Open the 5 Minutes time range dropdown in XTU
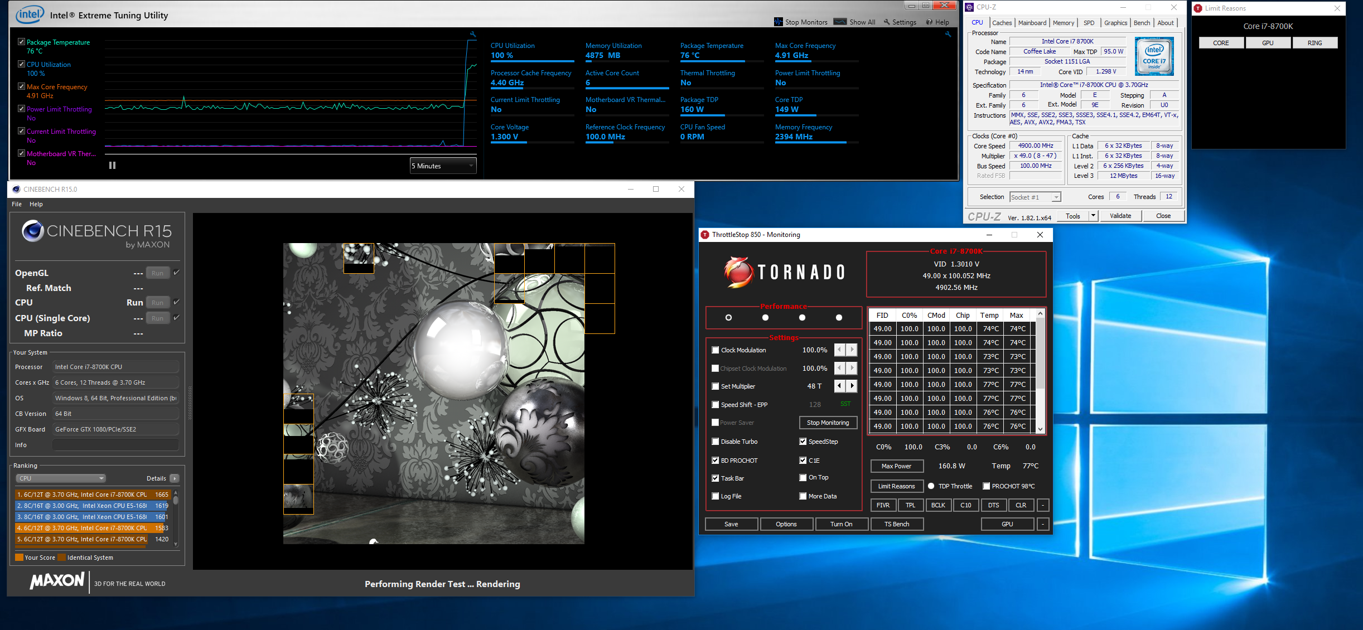Viewport: 1363px width, 630px height. 443,166
